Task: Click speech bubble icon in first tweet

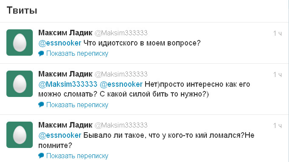Action: (x=41, y=54)
